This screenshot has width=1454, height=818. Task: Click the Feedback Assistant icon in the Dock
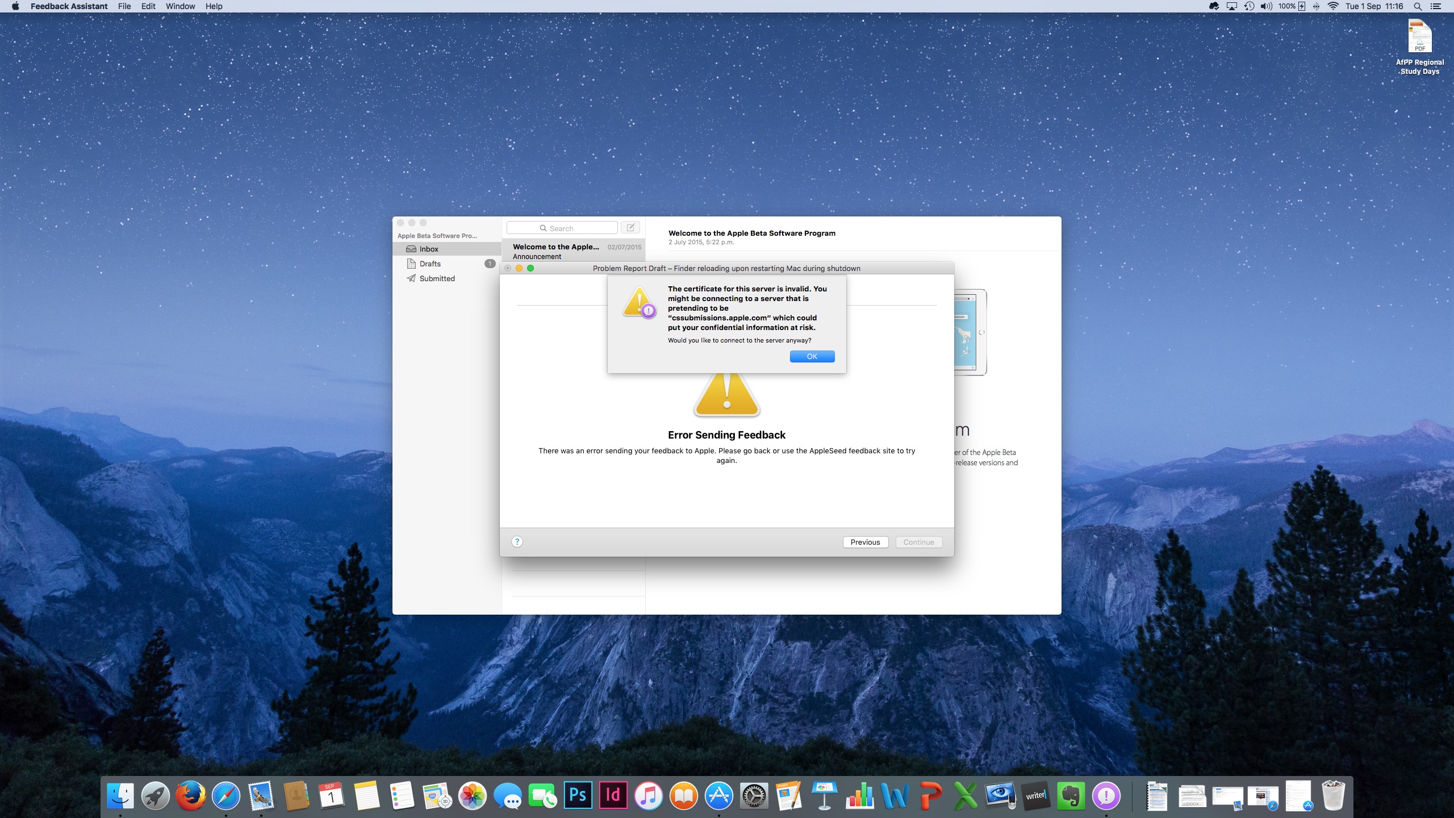[x=1106, y=795]
